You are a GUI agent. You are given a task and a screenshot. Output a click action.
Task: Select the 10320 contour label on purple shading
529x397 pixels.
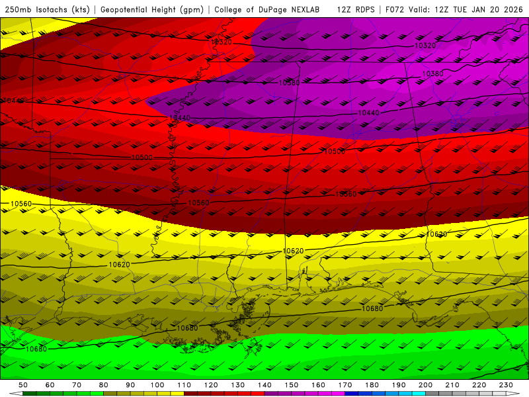425,45
